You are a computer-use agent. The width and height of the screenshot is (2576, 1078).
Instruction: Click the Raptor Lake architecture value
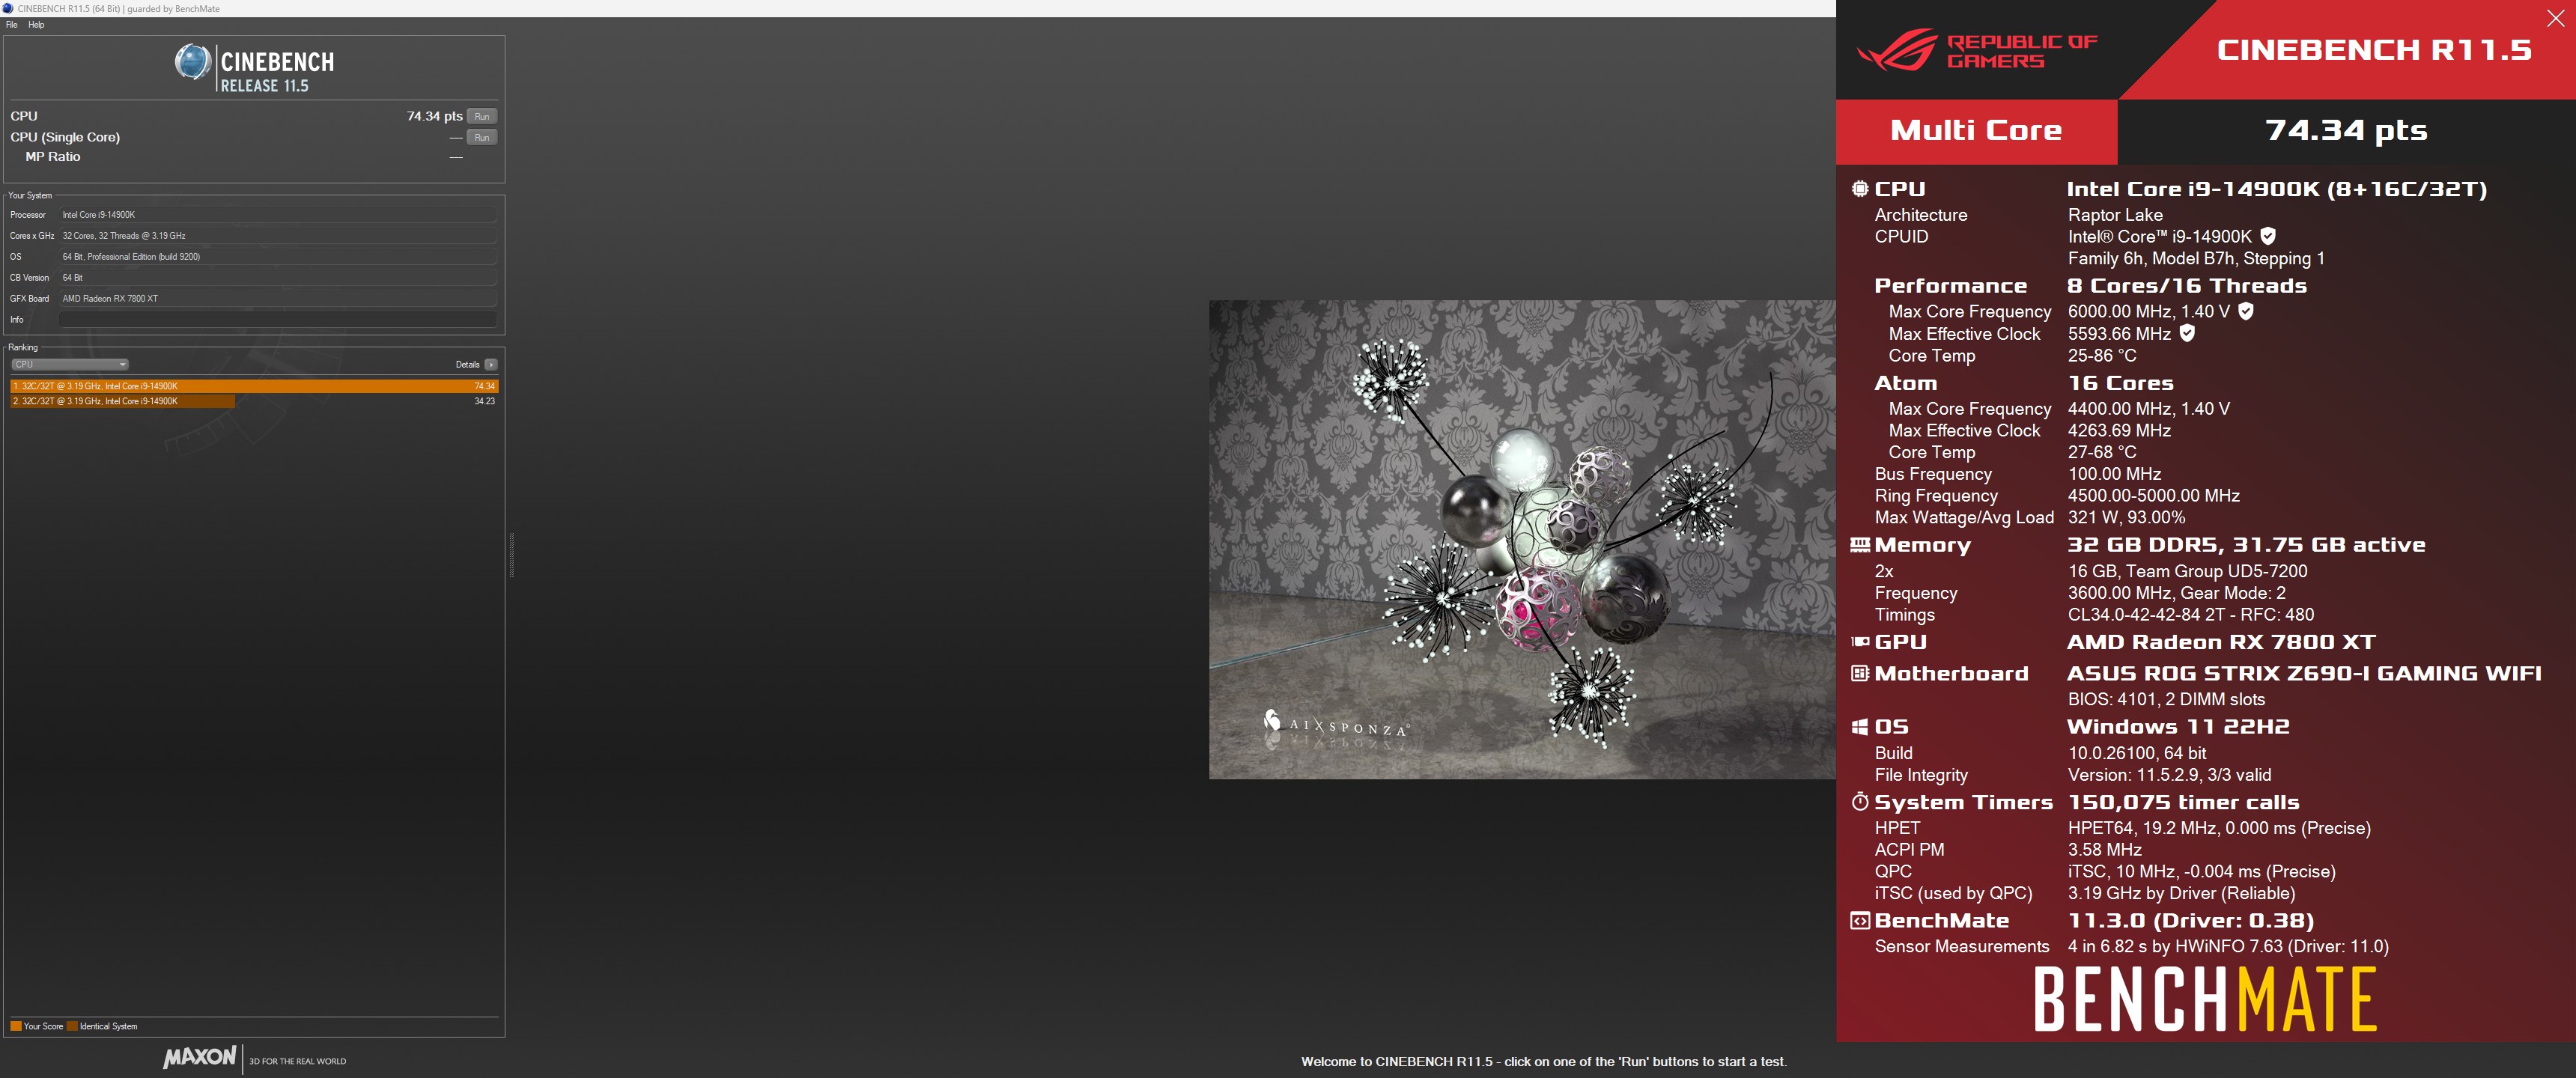[2115, 215]
